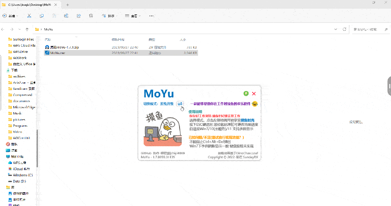Open Data (D:) drive in sidebar
Image resolution: width=391 pixels, height=206 pixels.
coord(17,181)
